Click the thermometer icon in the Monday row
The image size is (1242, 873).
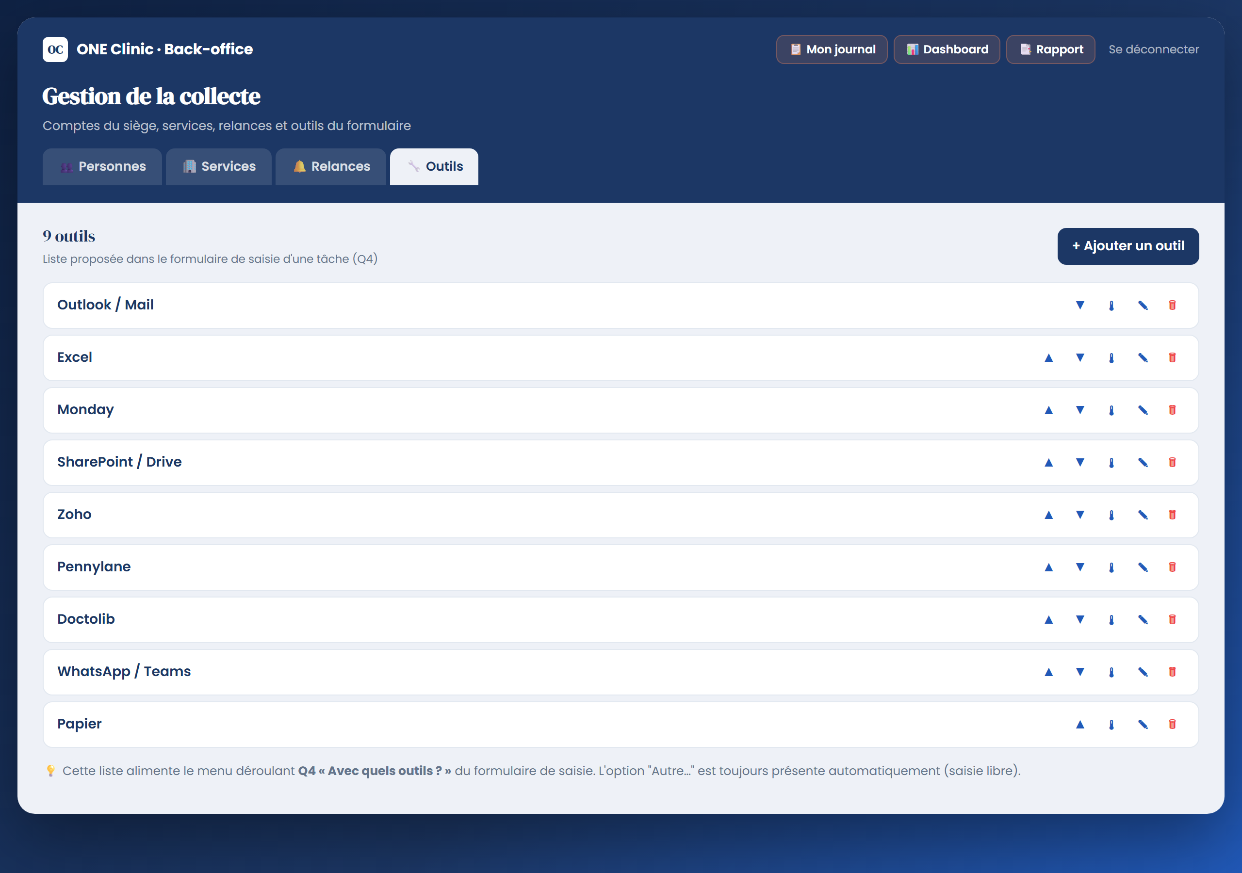pyautogui.click(x=1111, y=410)
